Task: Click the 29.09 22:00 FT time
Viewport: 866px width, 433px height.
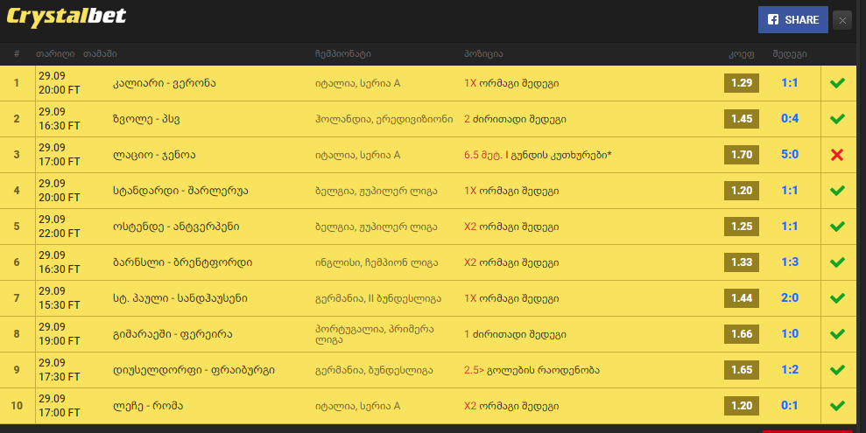Action: 59,227
